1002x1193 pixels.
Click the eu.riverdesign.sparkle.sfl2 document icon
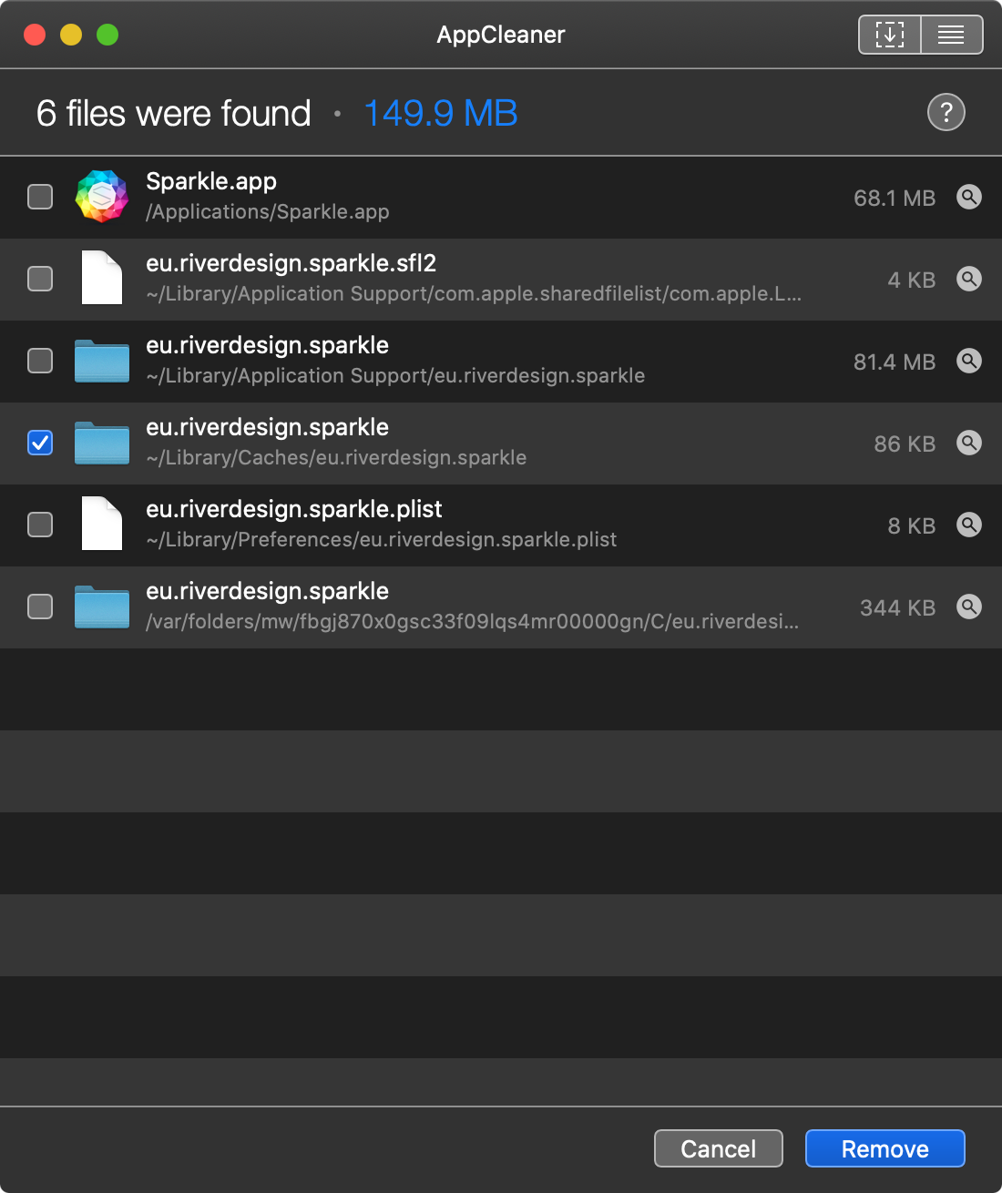click(102, 278)
